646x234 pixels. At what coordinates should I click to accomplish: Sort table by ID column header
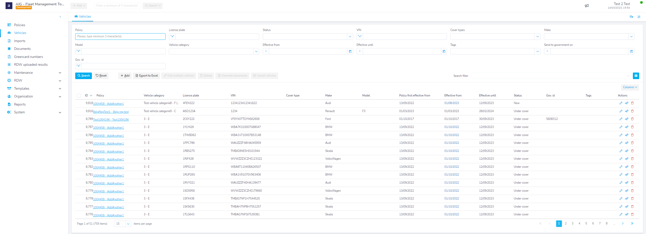[x=86, y=95]
